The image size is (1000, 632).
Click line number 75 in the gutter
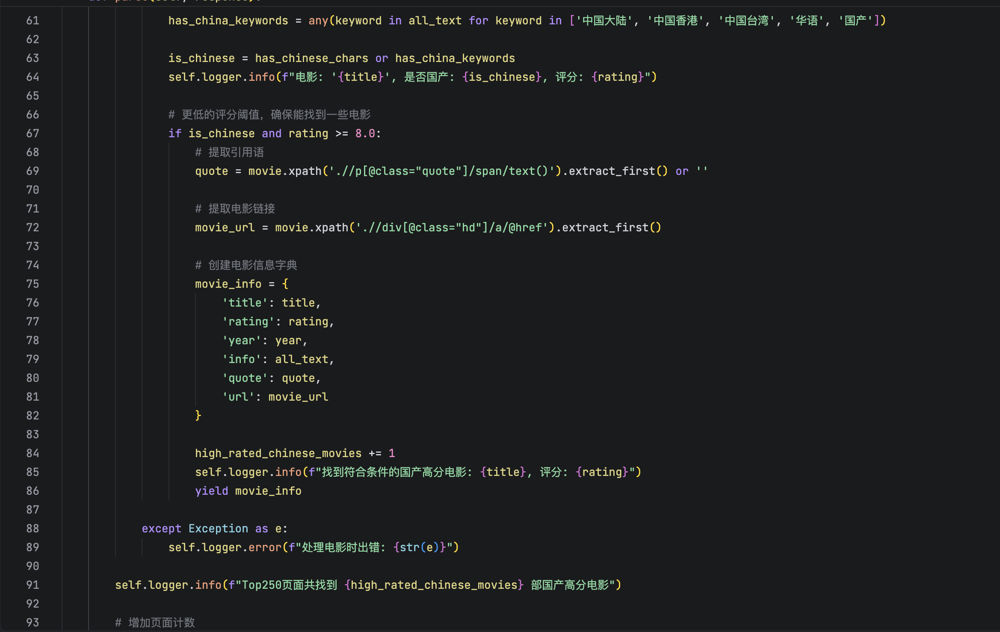coord(33,284)
